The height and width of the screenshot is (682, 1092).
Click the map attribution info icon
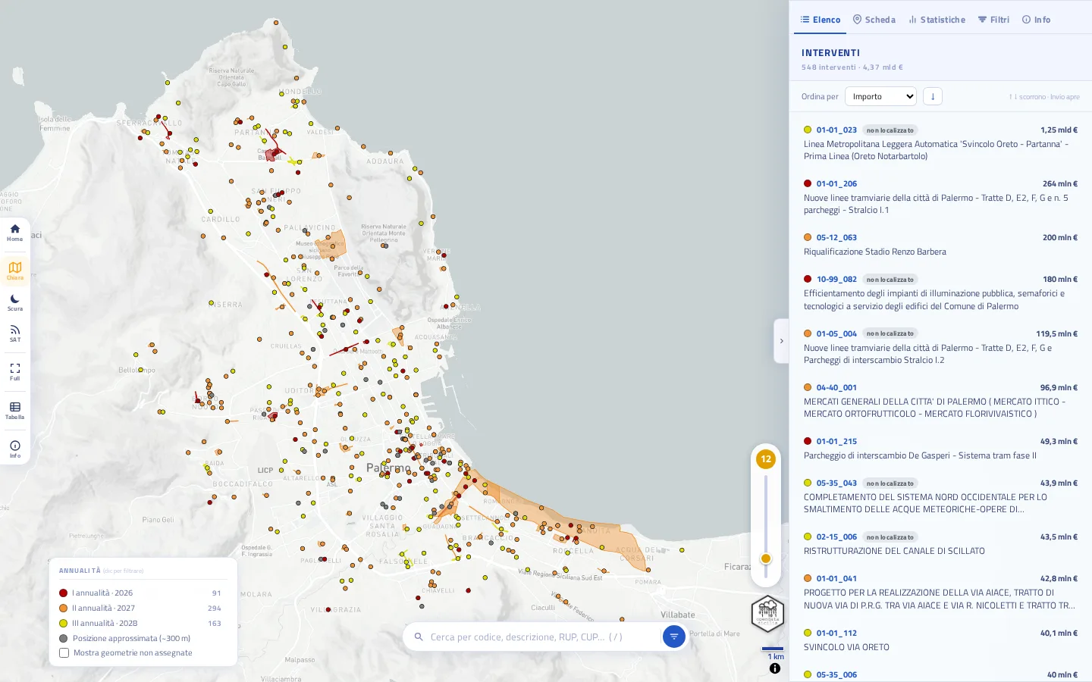pos(775,668)
